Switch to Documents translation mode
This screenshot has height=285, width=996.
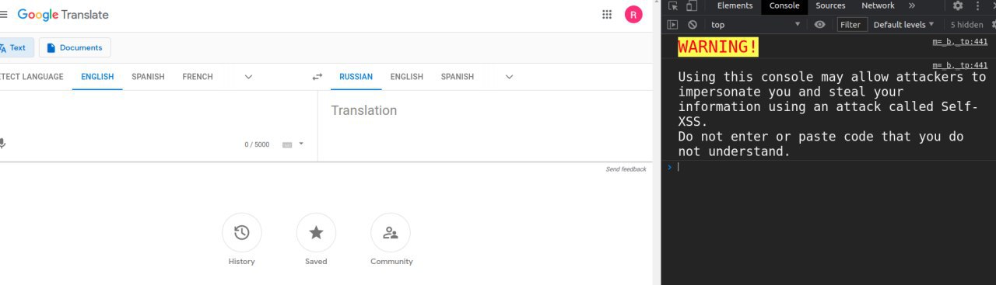click(75, 47)
